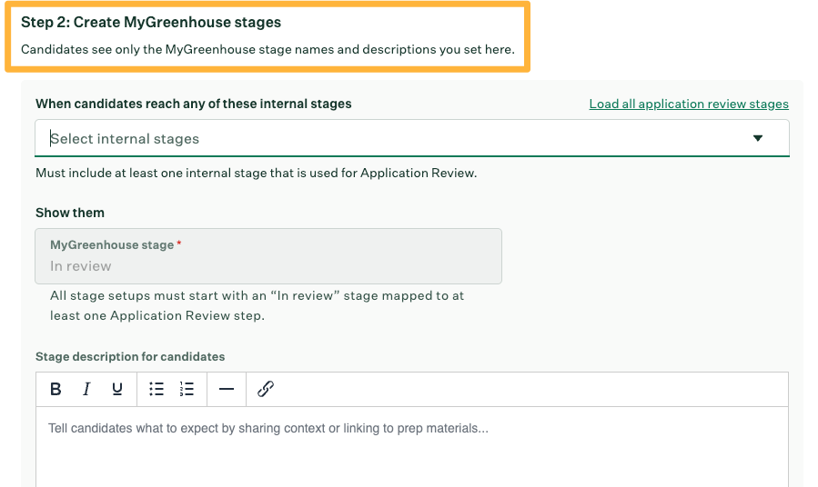Select the Step 2: Create MyGreenhouse stages heading
Screen dimensions: 818x487
point(151,23)
